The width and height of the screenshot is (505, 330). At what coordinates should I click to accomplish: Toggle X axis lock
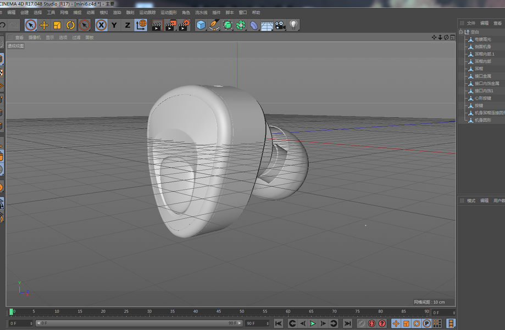point(101,25)
